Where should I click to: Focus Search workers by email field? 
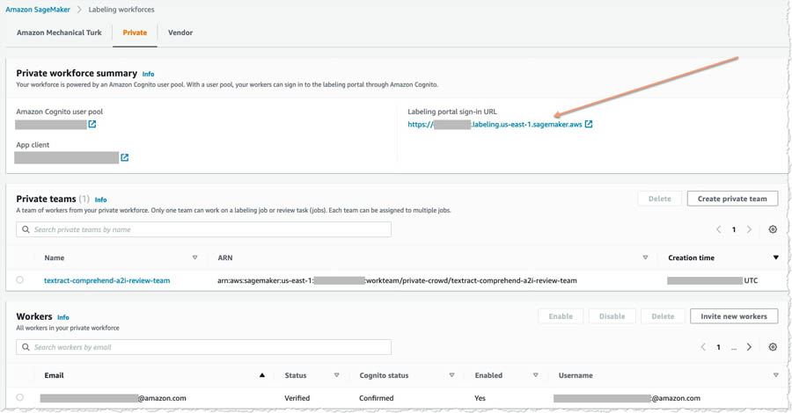click(x=203, y=347)
